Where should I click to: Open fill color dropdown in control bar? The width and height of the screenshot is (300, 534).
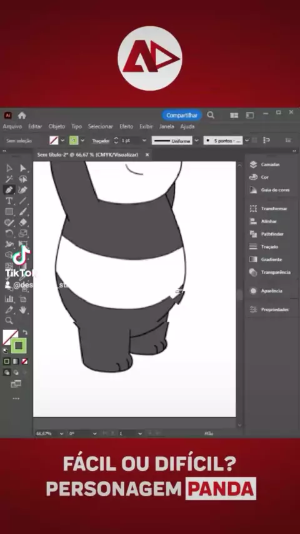click(62, 140)
